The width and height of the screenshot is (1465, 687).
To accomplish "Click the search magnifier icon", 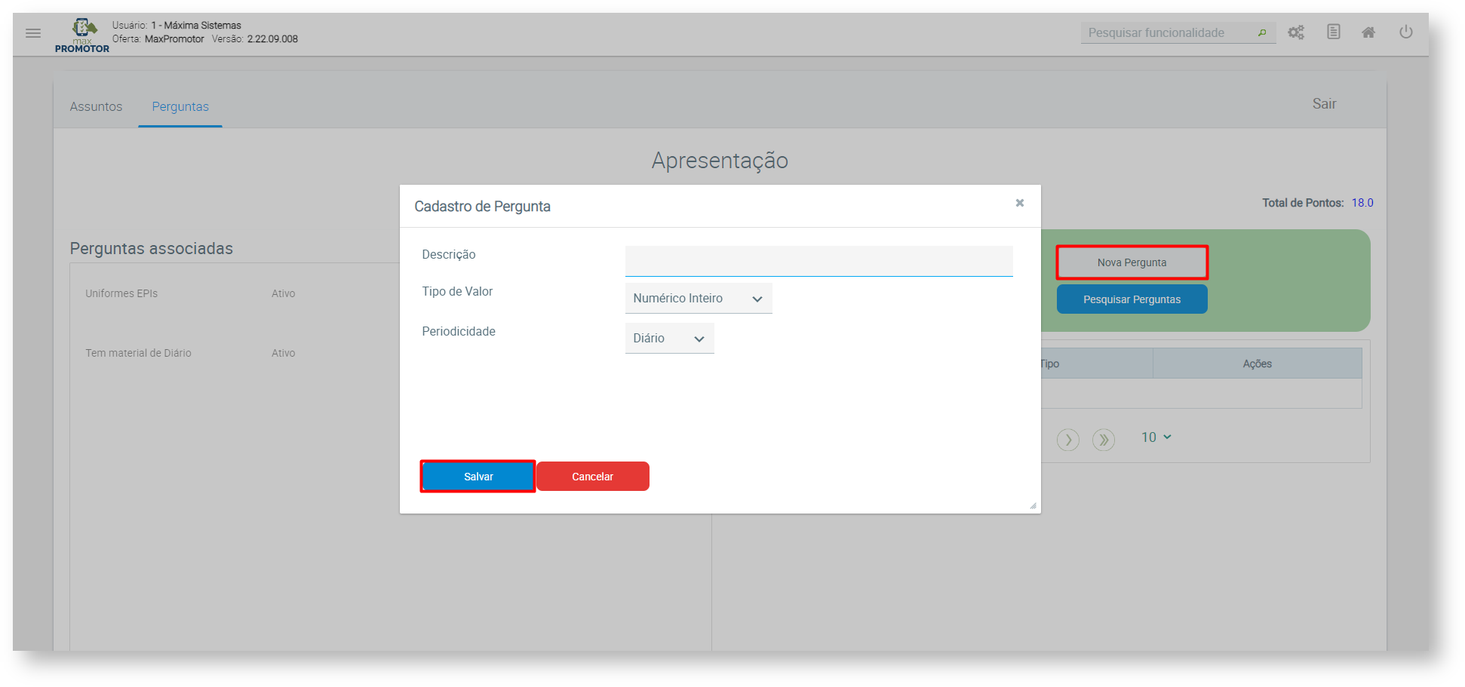I will [1262, 32].
